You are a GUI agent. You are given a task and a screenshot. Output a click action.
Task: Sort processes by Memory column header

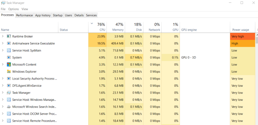pos(116,27)
